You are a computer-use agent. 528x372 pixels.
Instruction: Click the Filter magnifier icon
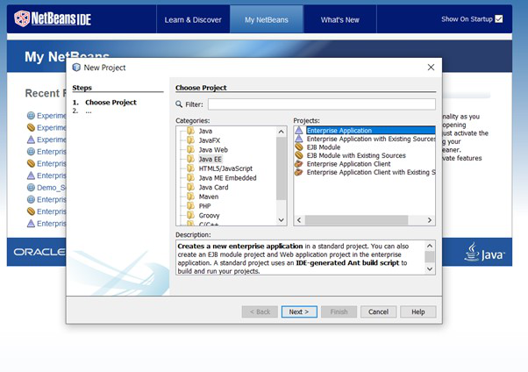[x=179, y=104]
